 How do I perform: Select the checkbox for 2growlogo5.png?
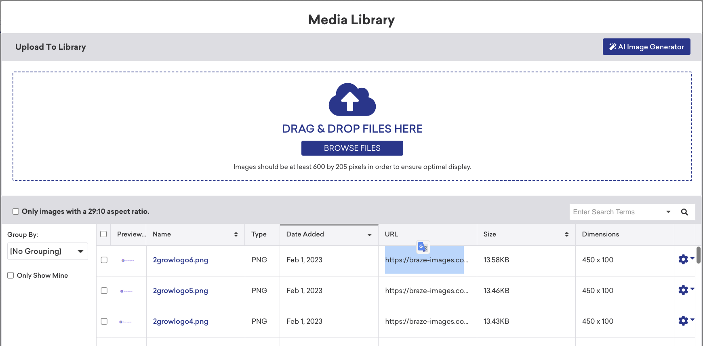[x=104, y=291]
